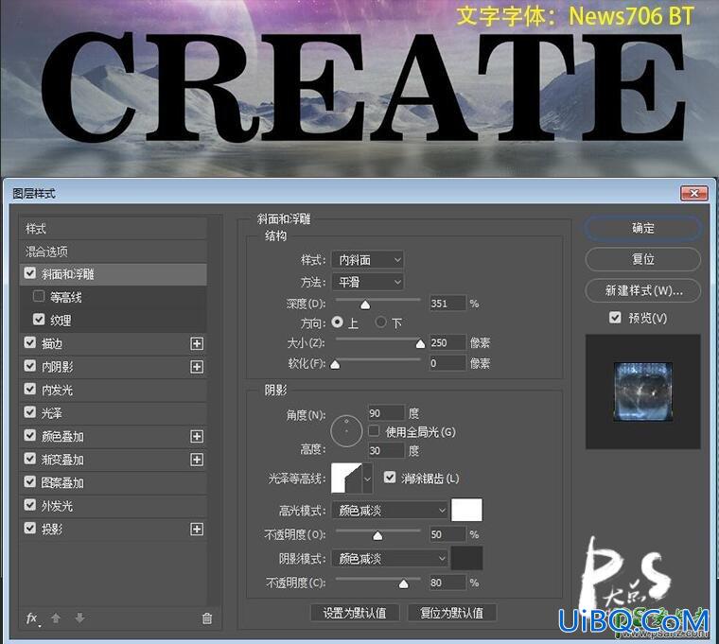Open Texture (纹理) settings row
This screenshot has height=644, width=719.
(113, 320)
